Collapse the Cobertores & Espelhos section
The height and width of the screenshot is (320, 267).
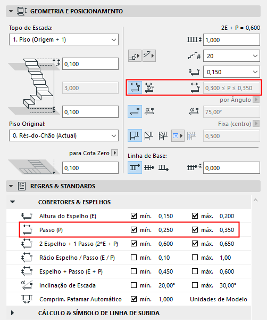13,202
